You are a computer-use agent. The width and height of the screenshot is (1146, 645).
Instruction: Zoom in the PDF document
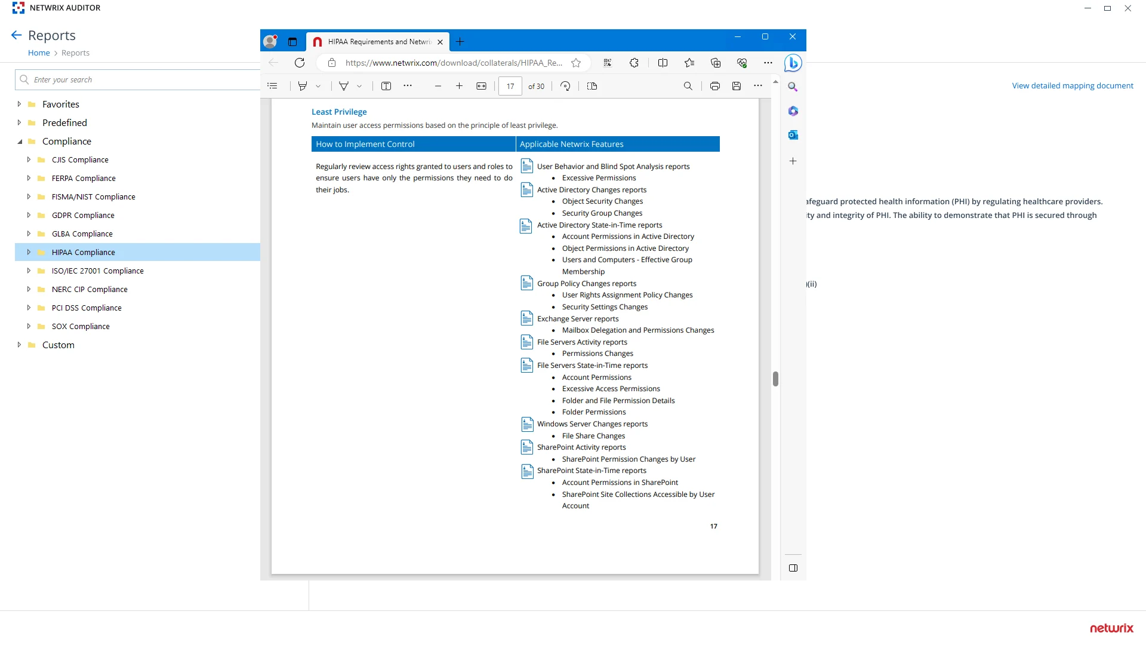[459, 86]
